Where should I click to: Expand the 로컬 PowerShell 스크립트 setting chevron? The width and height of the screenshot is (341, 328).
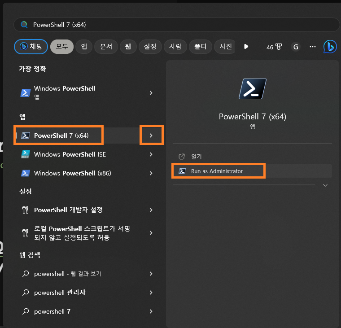(151, 233)
